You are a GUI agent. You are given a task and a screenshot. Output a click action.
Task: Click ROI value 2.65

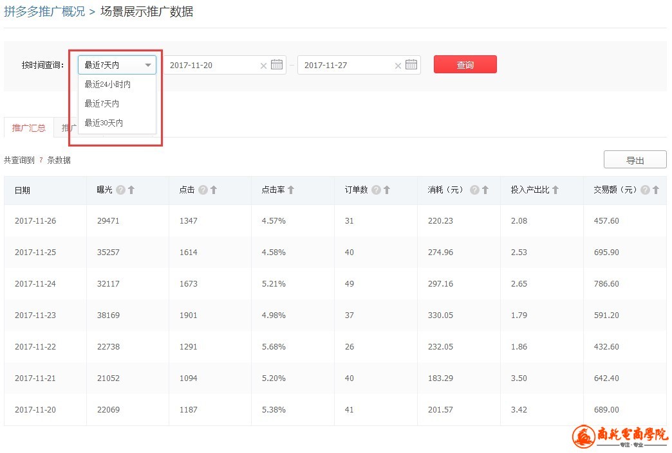519,283
